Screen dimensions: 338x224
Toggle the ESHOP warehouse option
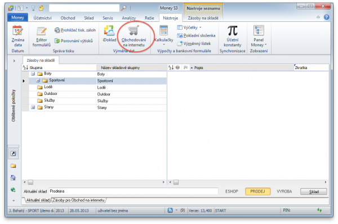point(232,191)
